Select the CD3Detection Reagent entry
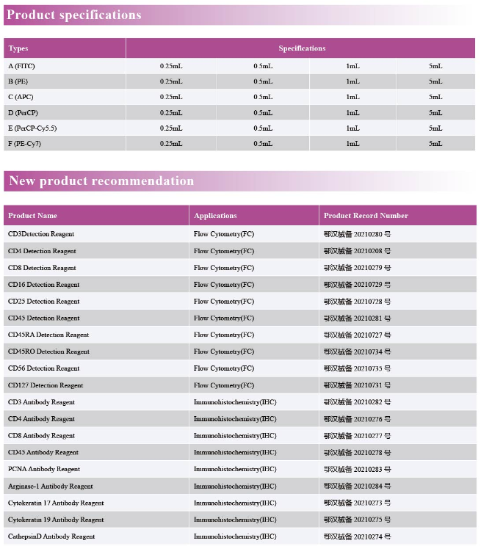 coord(41,234)
